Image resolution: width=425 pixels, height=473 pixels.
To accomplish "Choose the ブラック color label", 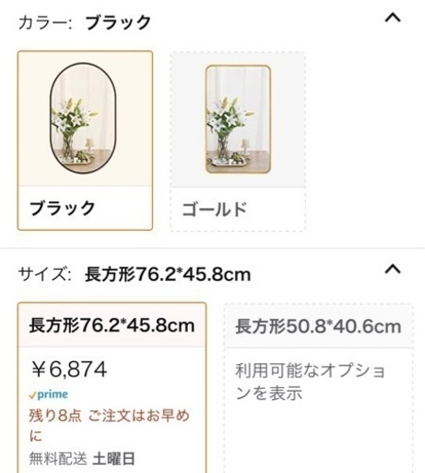I will pos(63,208).
